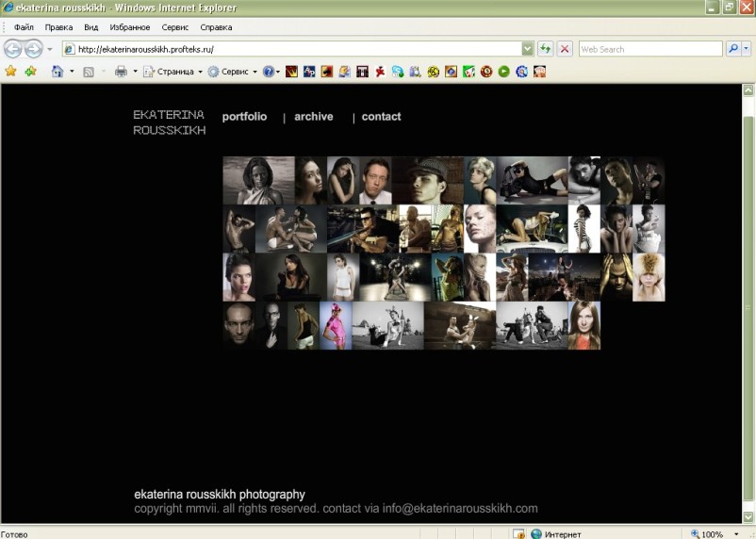This screenshot has width=756, height=539.
Task: Open the first portfolio thumbnail photo
Action: coord(258,180)
